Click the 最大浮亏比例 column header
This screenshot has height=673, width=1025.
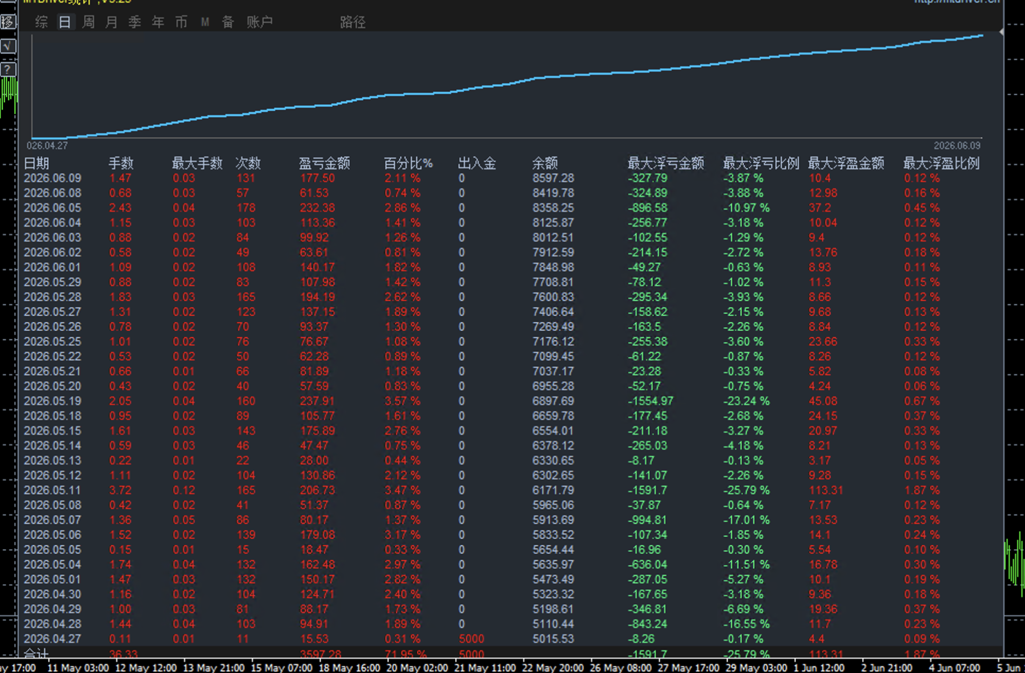761,163
